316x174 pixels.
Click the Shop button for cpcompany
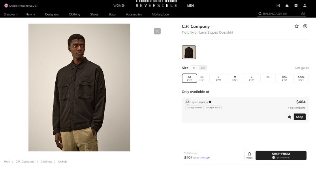pyautogui.click(x=299, y=117)
